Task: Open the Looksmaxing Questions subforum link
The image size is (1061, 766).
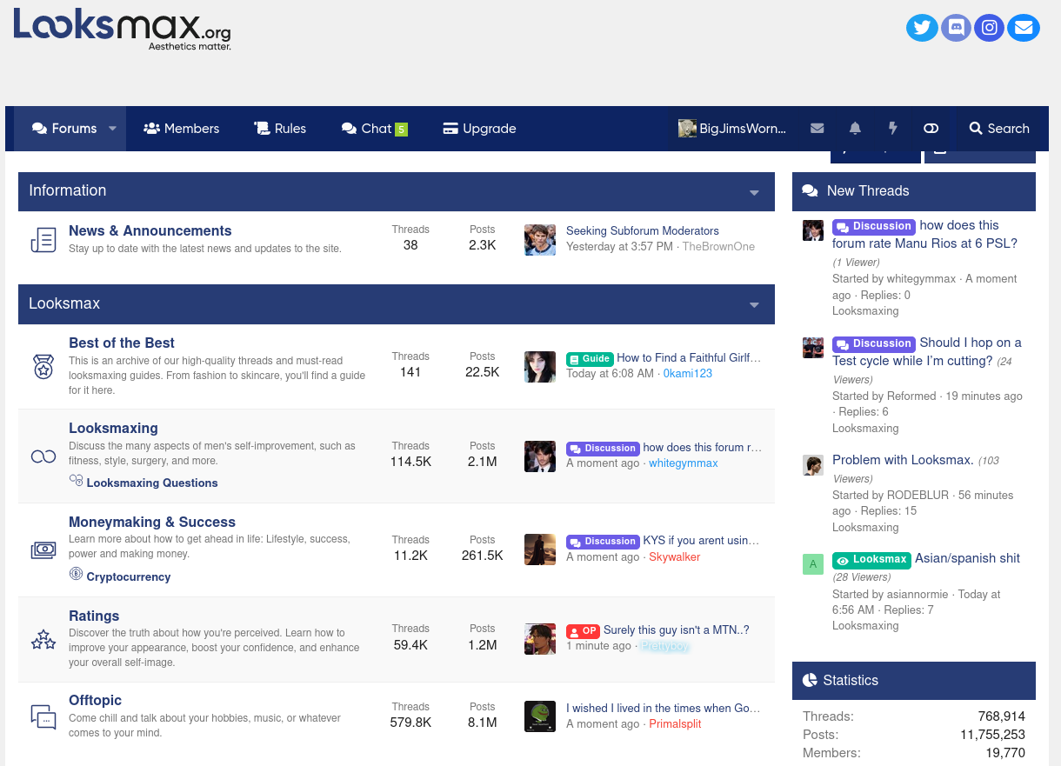Action: click(152, 483)
